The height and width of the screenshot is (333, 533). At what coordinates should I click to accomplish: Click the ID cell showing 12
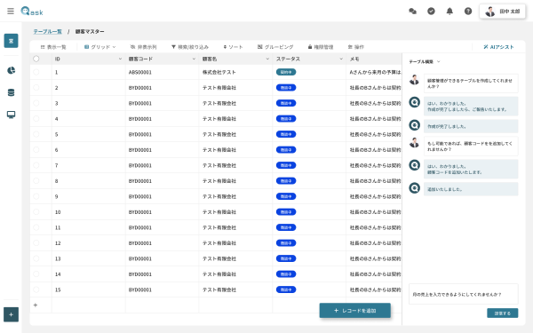88,243
